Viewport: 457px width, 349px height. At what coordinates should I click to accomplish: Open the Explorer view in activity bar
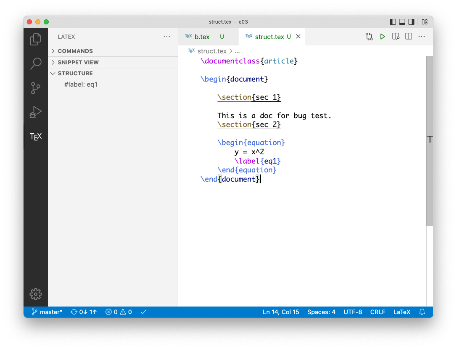pyautogui.click(x=36, y=39)
